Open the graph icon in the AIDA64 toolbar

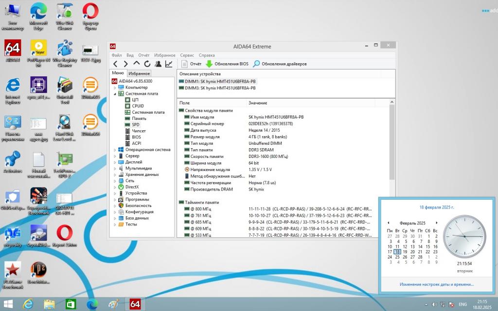pos(169,64)
